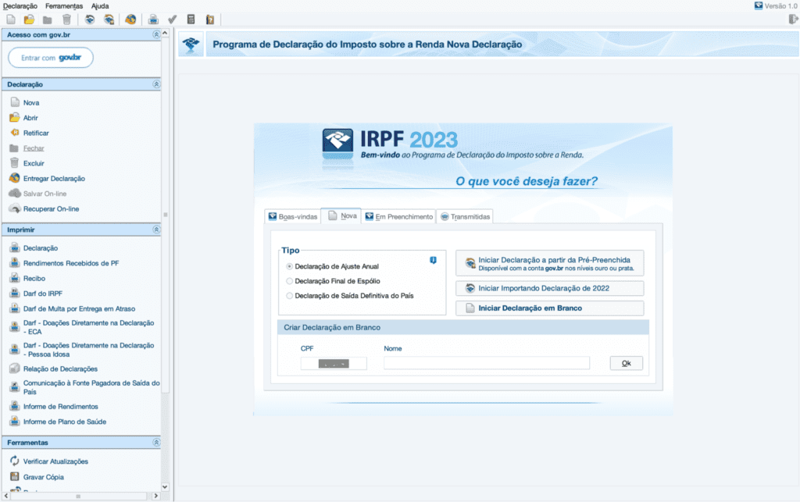Click the Receita Federal logo in header
The height and width of the screenshot is (502, 800).
pyautogui.click(x=191, y=45)
